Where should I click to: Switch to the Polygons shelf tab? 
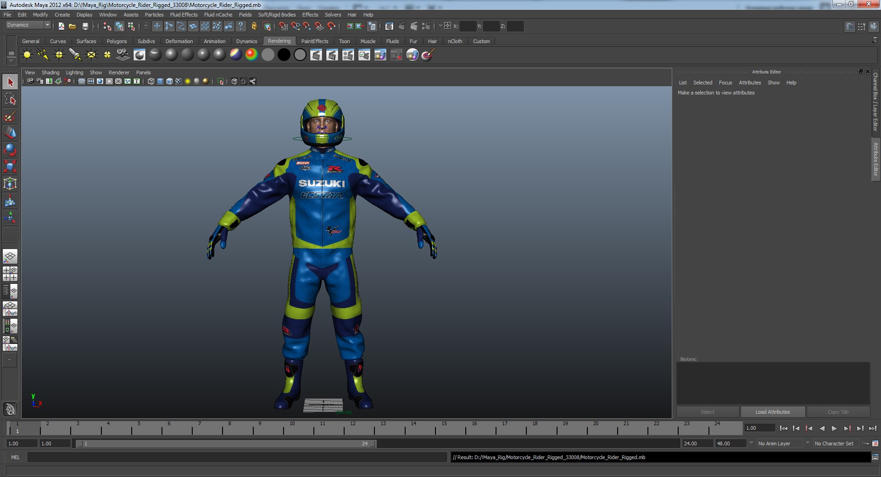(x=117, y=41)
